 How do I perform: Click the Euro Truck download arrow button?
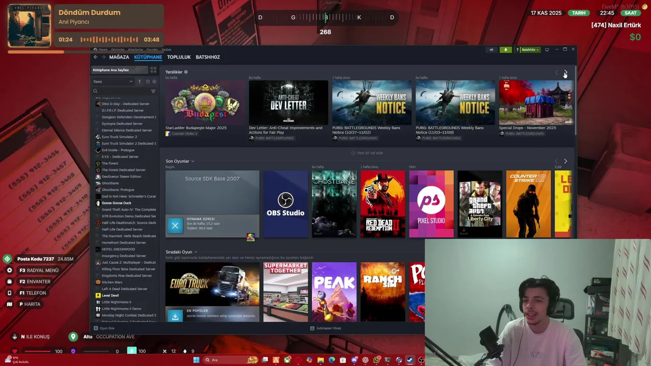[175, 316]
